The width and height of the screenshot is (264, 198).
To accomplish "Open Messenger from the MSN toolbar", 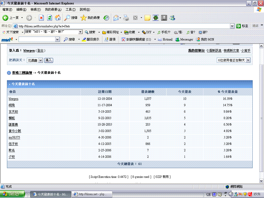I will (184, 39).
